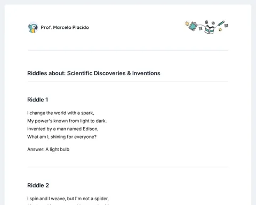The height and width of the screenshot is (205, 256).
Task: Click the line mentioning Edison
Action: click(63, 129)
